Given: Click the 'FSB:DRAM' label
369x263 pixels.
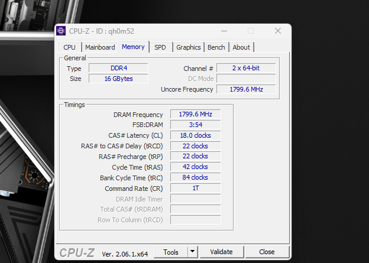Looking at the screenshot, I should 148,125.
